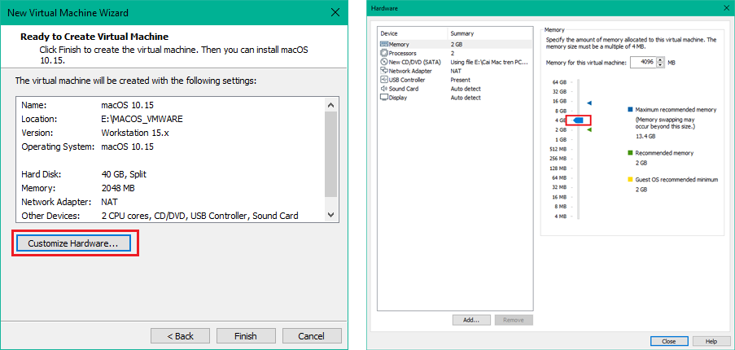Click the memory size input field
The width and height of the screenshot is (735, 350).
coord(641,63)
